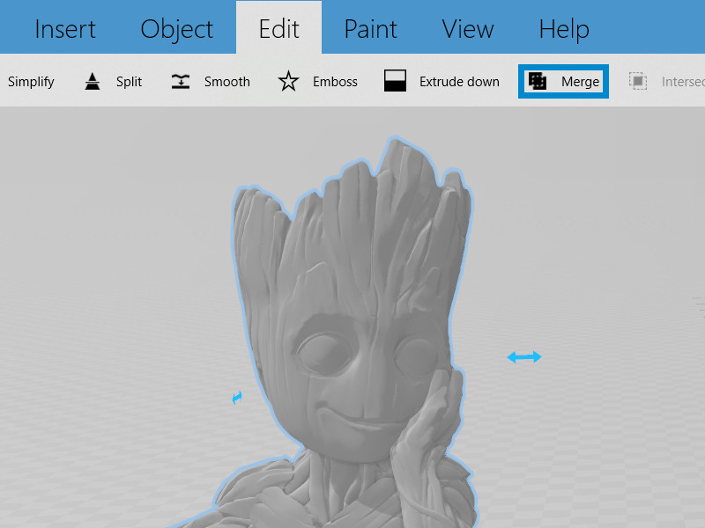Open the Insert tab

[x=65, y=29]
